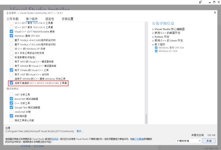Image resolution: width=221 pixels, height=150 pixels.
Task: Check 基于 Node.js v7.4.0 (x86) 组件的运行时
Action: 11,44
